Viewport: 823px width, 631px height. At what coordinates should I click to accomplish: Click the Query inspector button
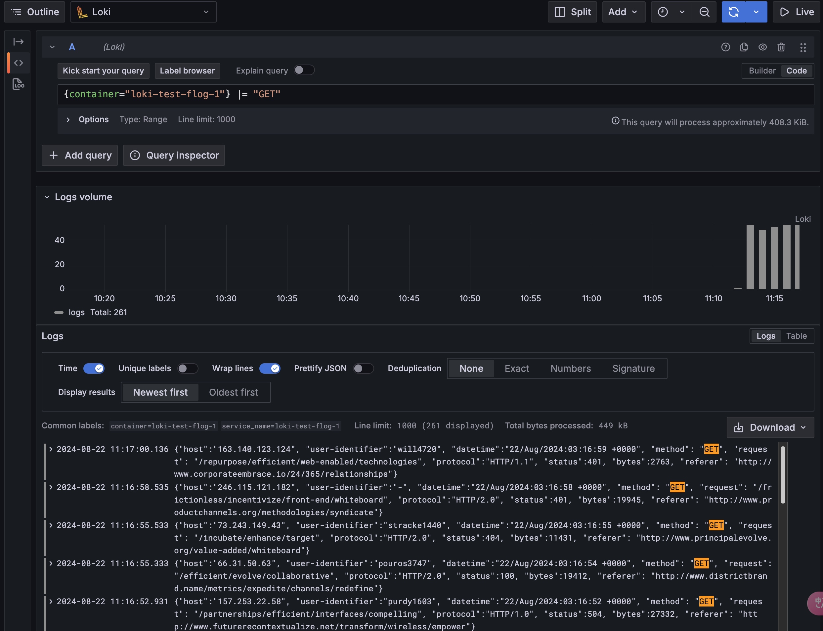[x=174, y=155]
